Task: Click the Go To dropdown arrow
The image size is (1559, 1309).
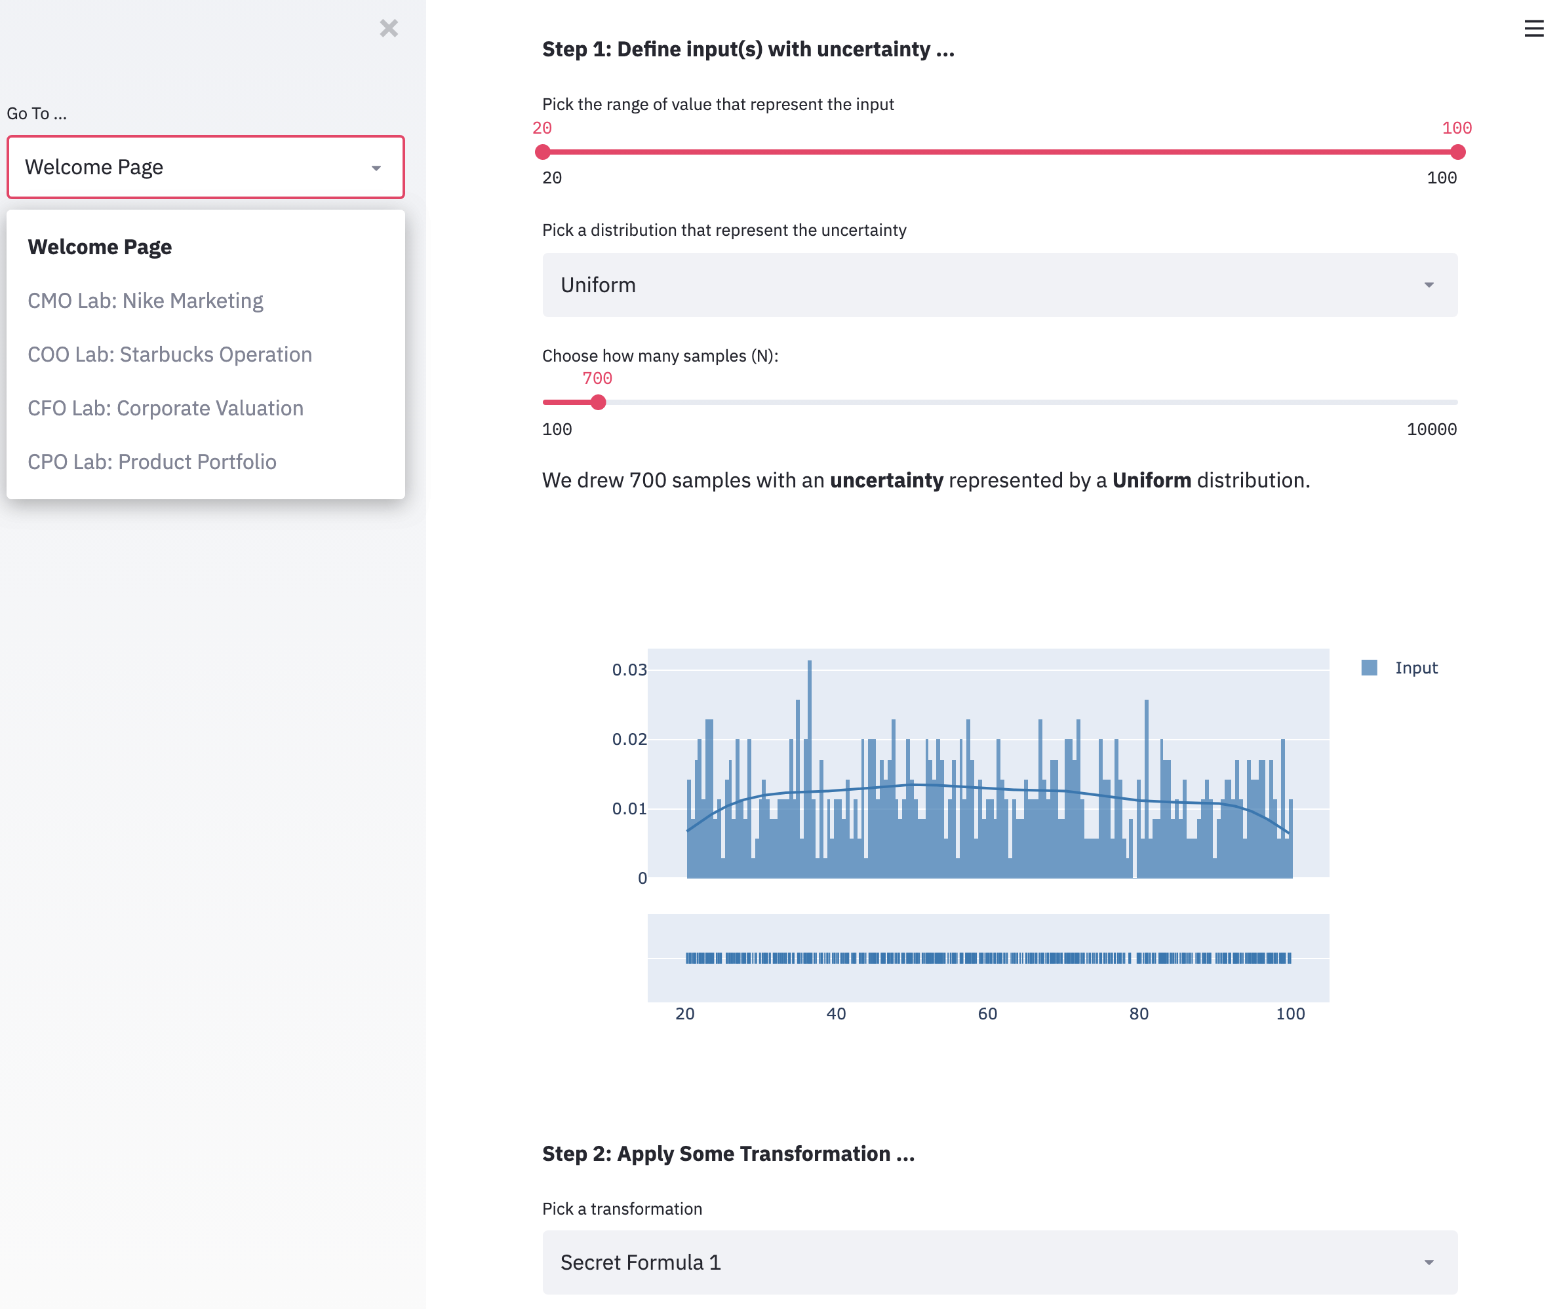Action: (376, 168)
